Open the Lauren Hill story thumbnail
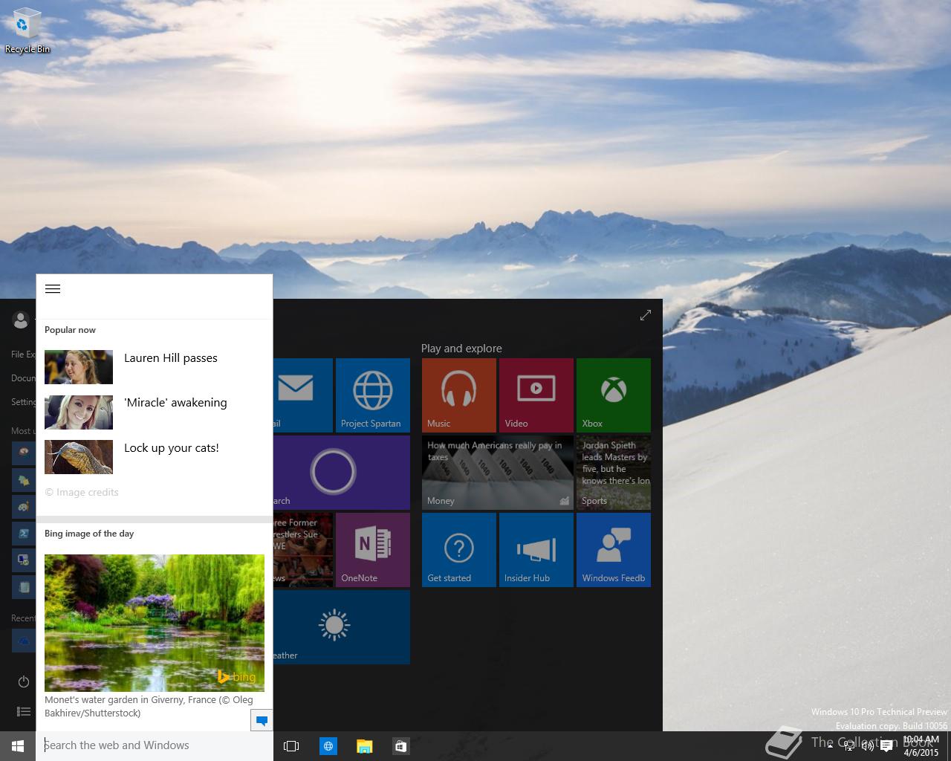Viewport: 951px width, 761px height. (79, 367)
